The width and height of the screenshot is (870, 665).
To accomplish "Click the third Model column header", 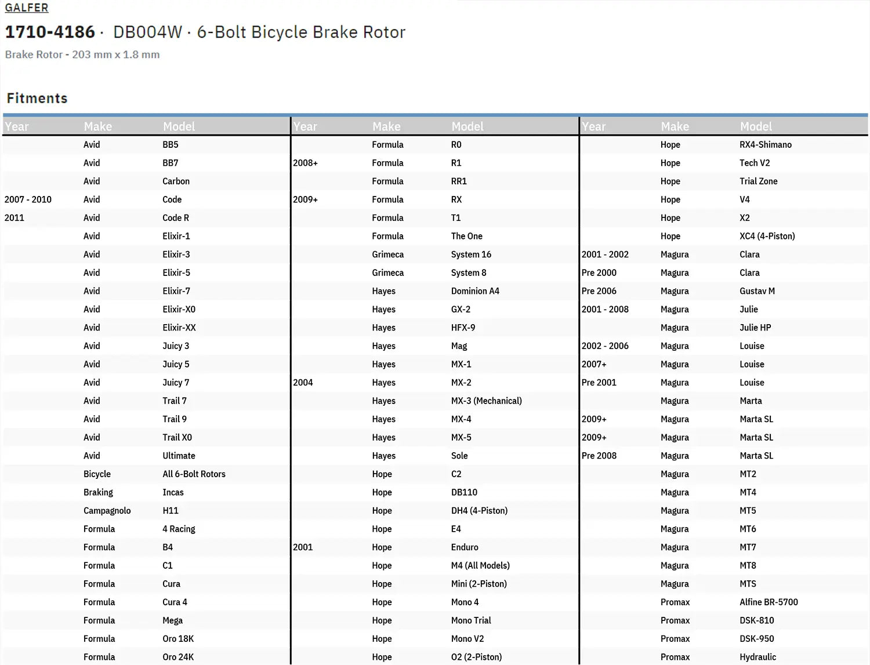I will [x=756, y=126].
